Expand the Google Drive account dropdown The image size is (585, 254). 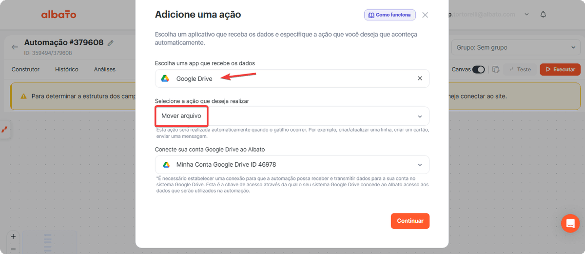(292, 165)
